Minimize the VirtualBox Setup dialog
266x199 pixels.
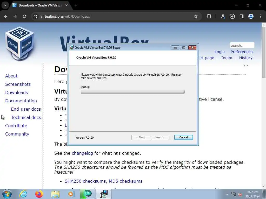[175, 48]
